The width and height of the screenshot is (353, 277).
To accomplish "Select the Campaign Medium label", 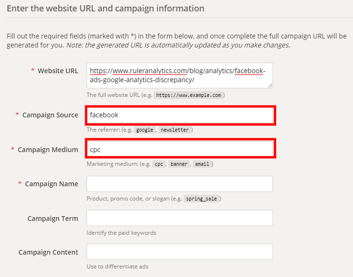I will [x=48, y=150].
